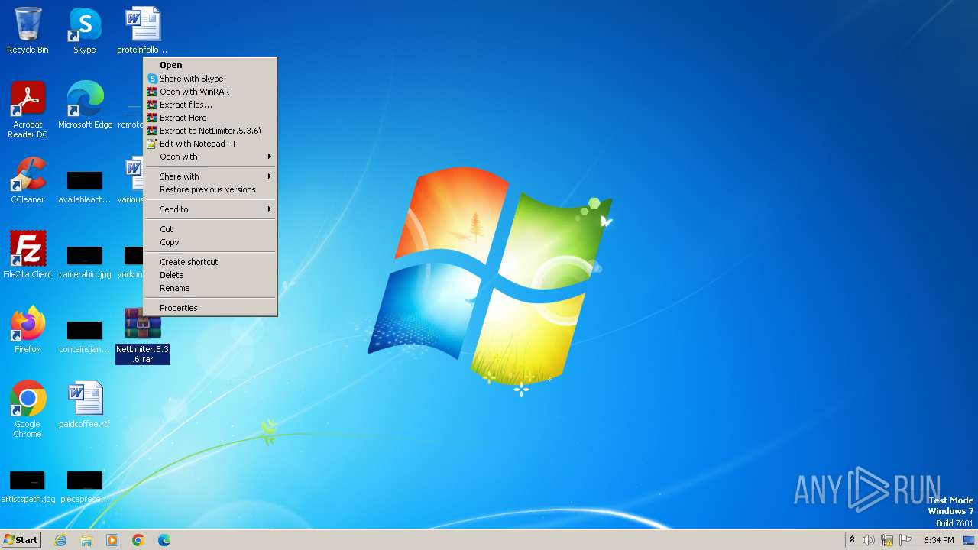Select the piecepreser... file icon
Viewport: 978px width, 550px height.
pyautogui.click(x=85, y=486)
